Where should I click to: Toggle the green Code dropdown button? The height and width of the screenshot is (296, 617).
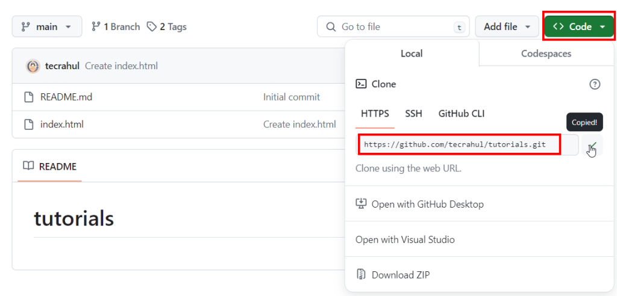(579, 26)
